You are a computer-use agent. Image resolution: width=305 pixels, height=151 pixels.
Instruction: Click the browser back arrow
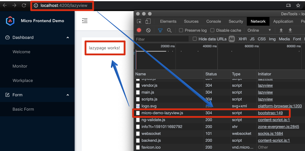tap(5, 5)
